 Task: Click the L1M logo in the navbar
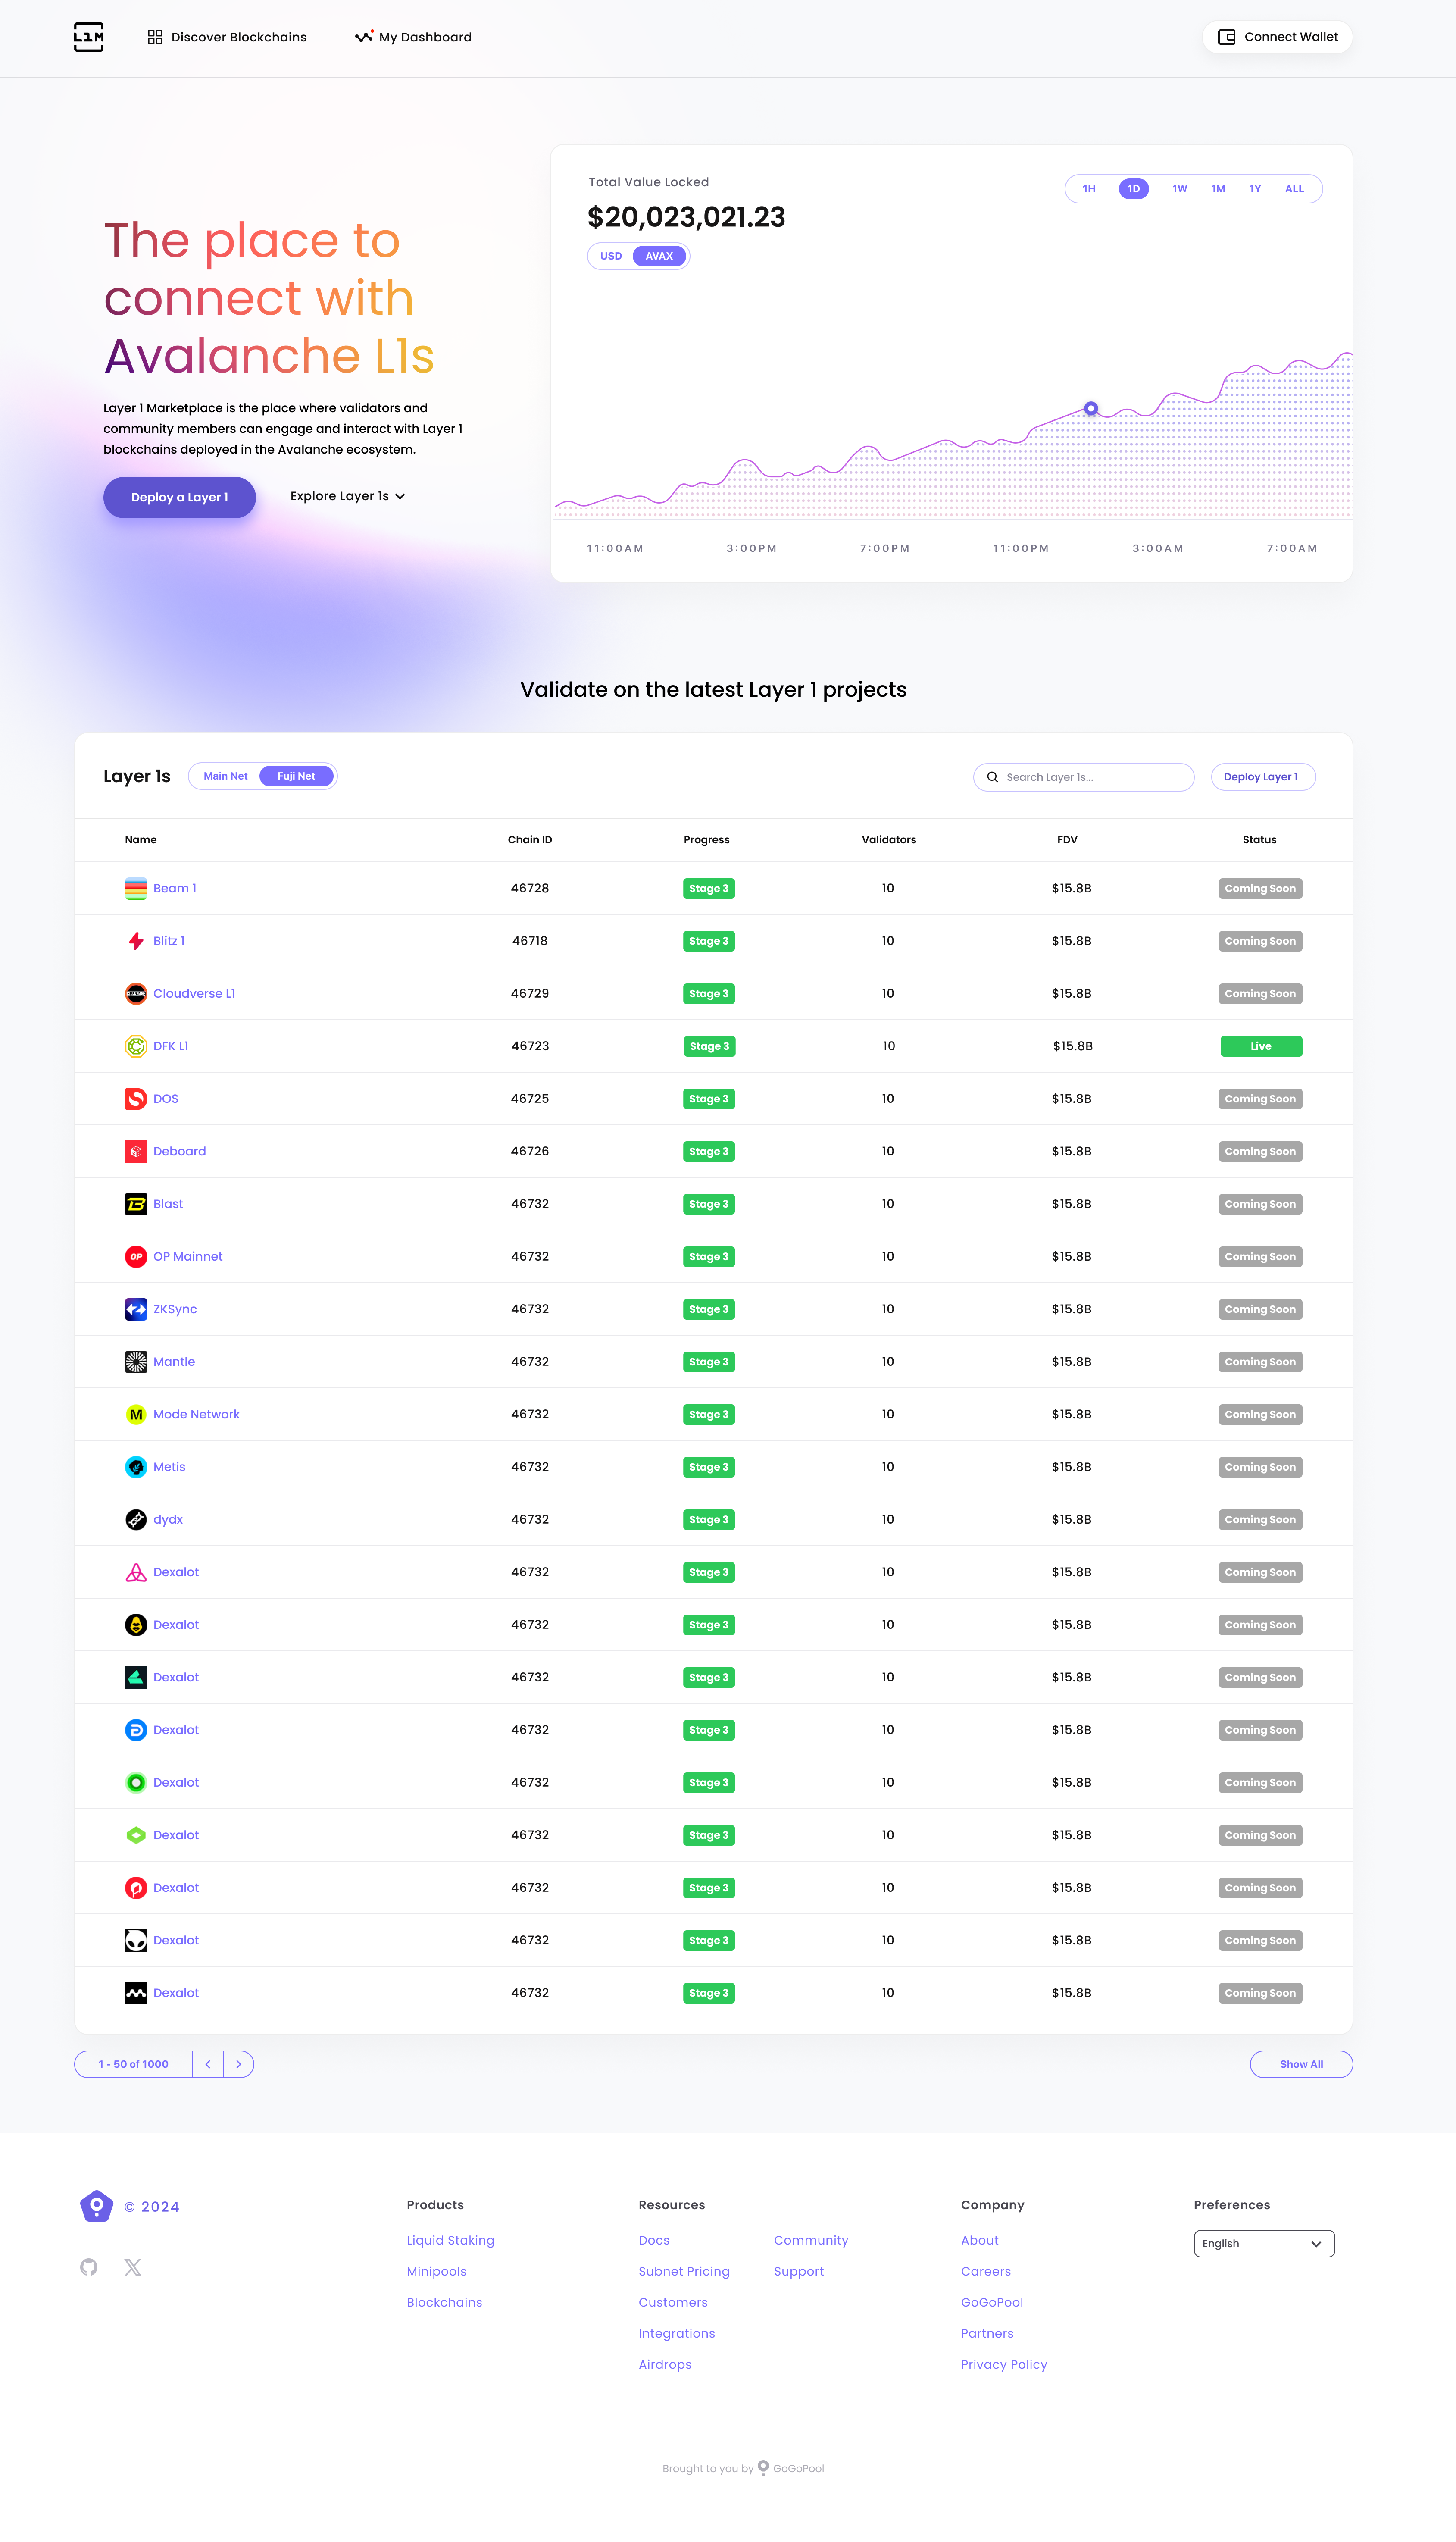(x=88, y=37)
